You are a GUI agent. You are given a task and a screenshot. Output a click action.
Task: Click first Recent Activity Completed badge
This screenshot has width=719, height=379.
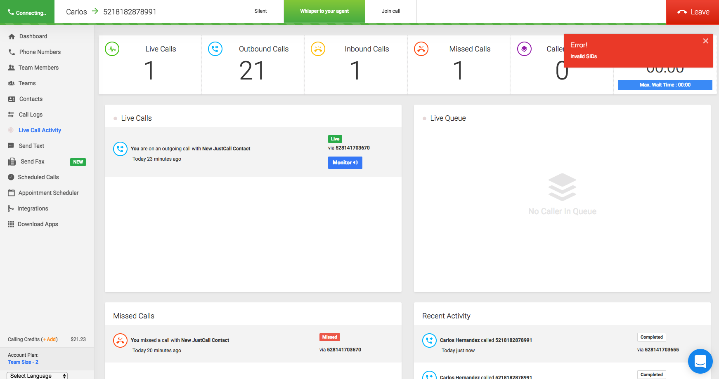pos(652,337)
